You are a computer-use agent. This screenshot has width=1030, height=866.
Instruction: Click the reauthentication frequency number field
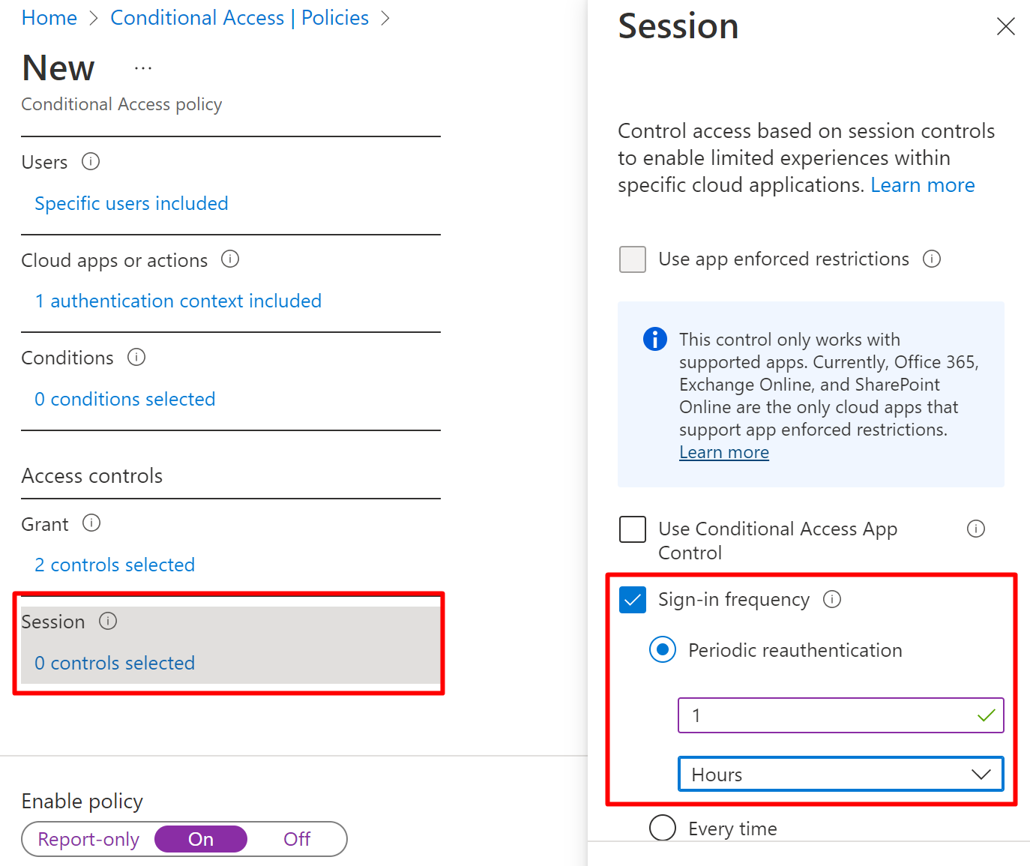point(832,715)
